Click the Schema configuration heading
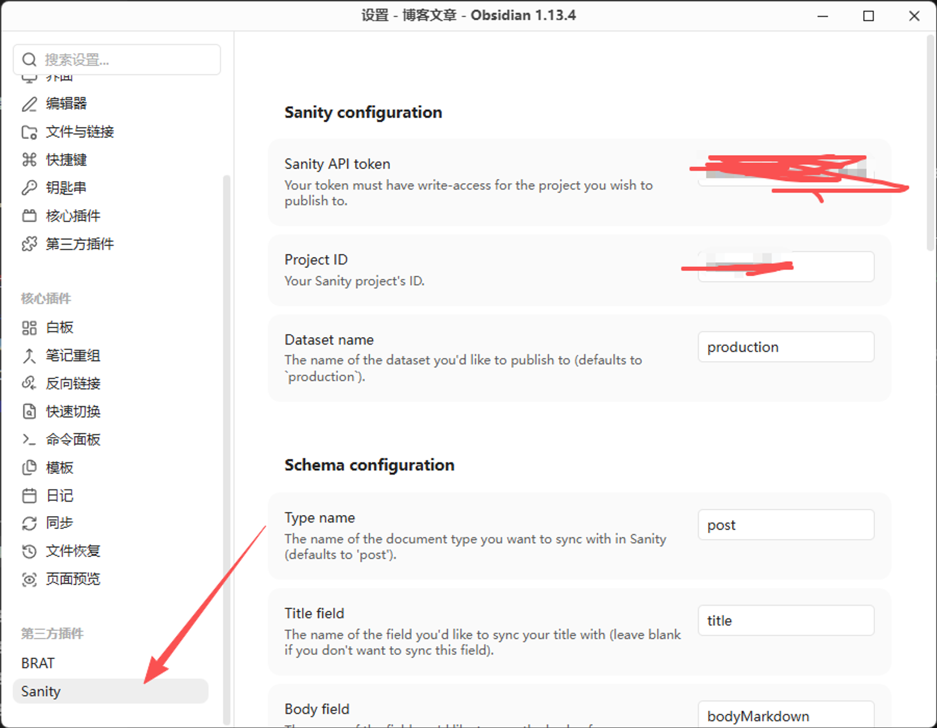Viewport: 937px width, 728px height. point(370,465)
